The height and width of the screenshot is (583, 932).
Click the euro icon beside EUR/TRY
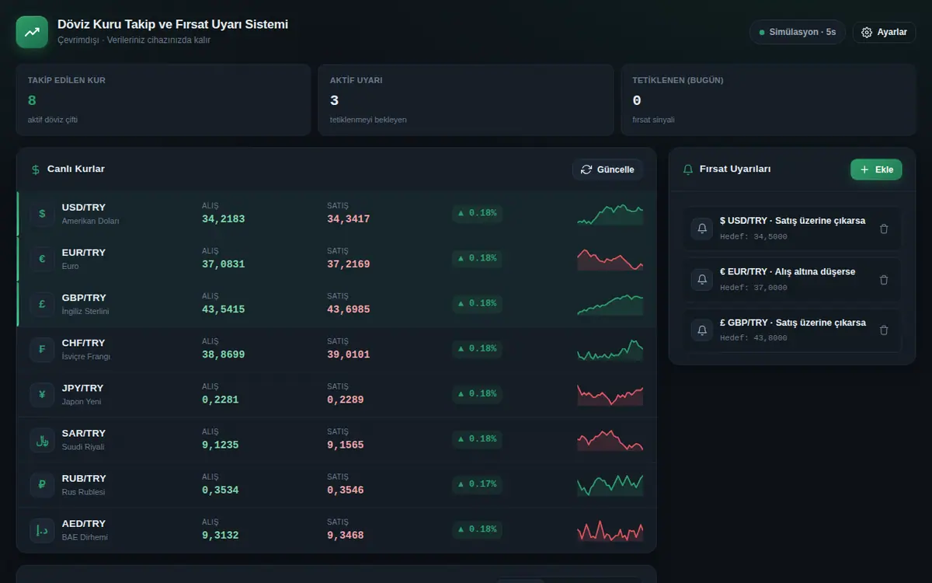(42, 259)
